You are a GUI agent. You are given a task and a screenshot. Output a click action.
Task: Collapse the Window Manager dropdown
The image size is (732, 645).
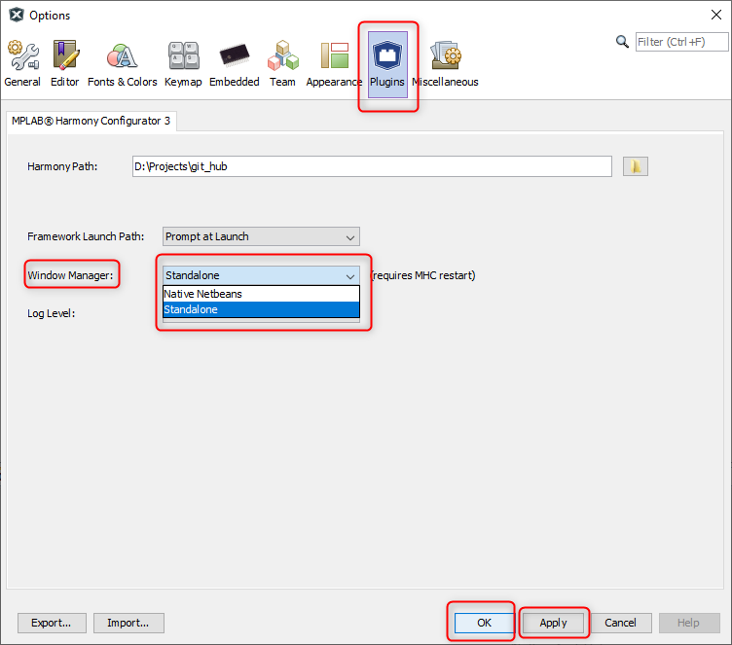coord(349,275)
